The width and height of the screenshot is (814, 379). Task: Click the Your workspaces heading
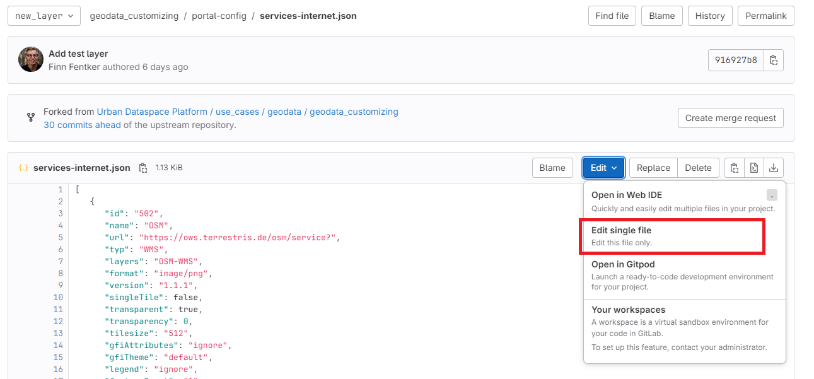[629, 310]
